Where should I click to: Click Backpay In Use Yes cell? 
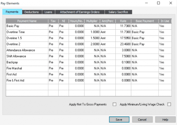[x=165, y=62]
